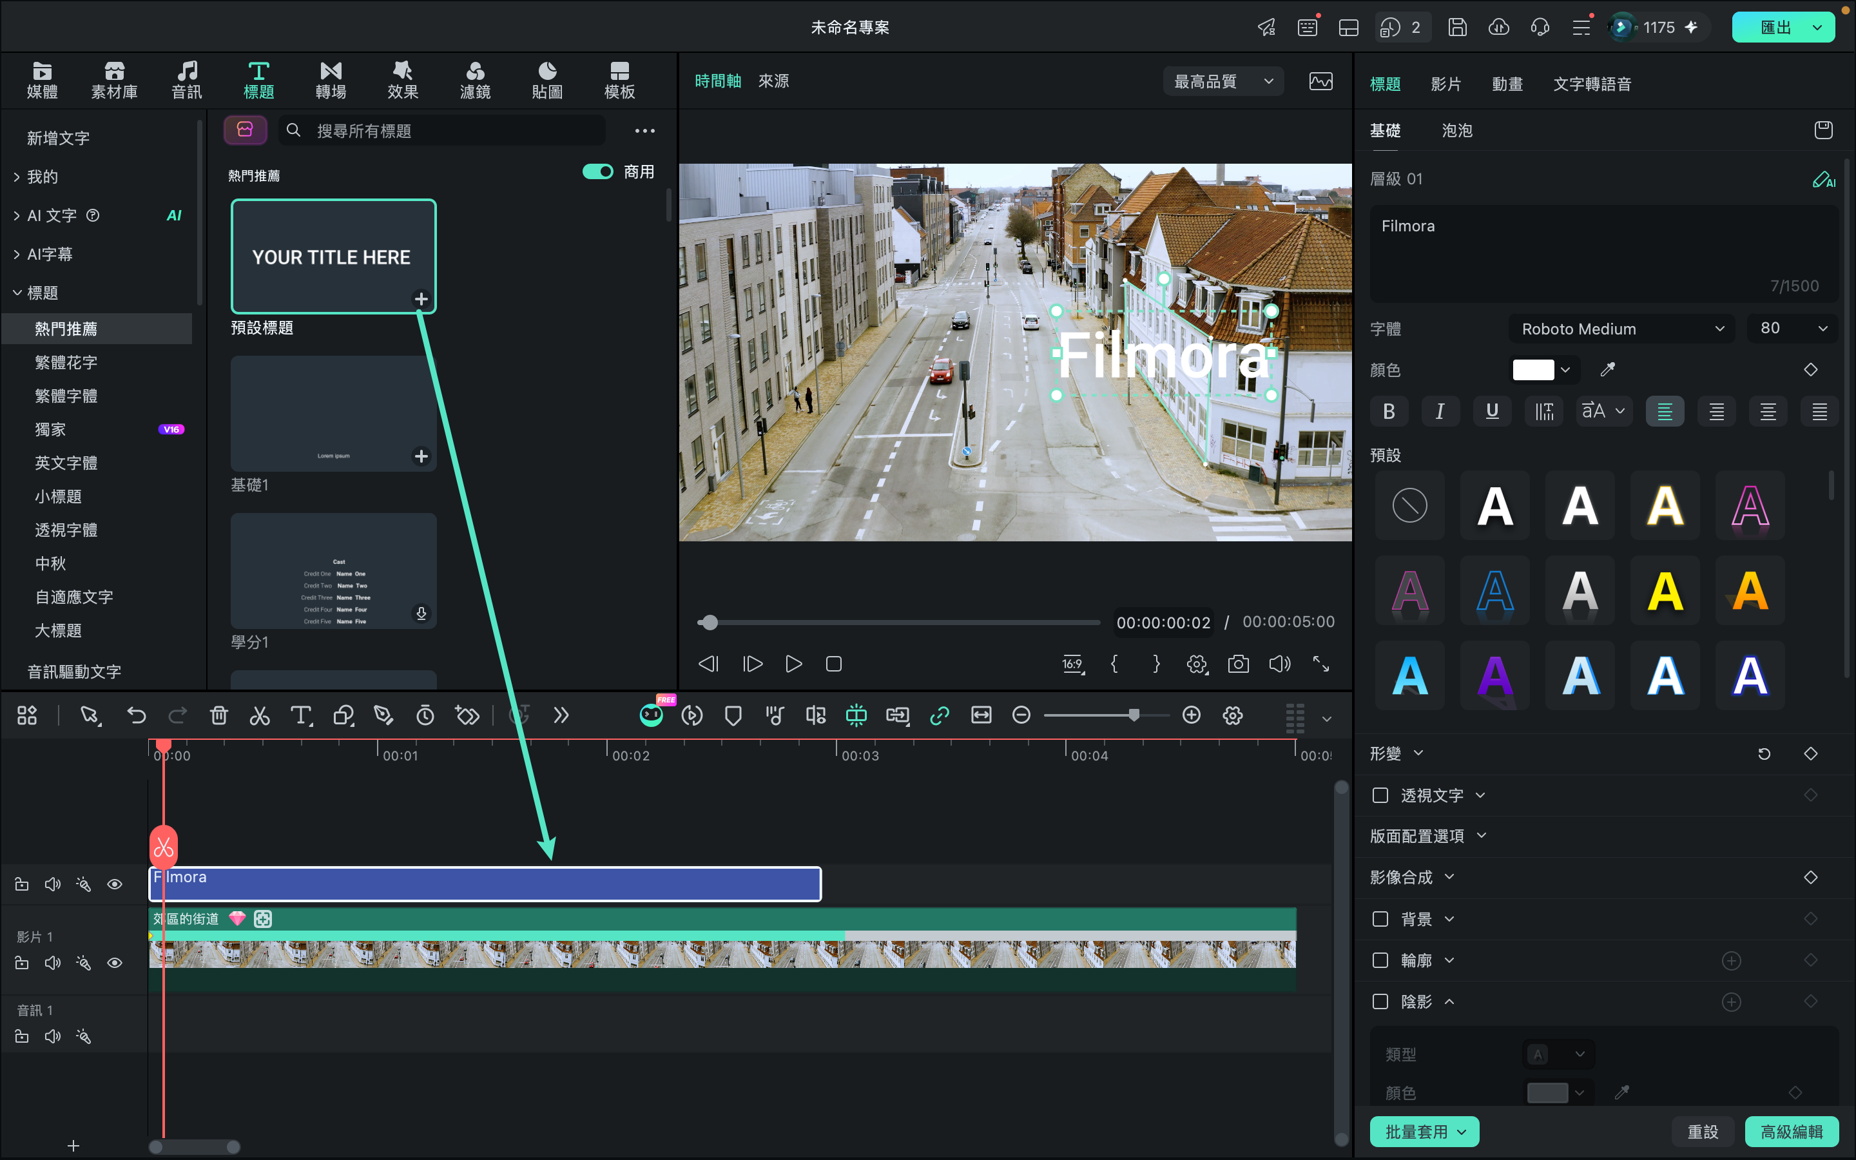Image resolution: width=1856 pixels, height=1160 pixels.
Task: Click the AI text edit pen icon
Action: click(x=1823, y=180)
